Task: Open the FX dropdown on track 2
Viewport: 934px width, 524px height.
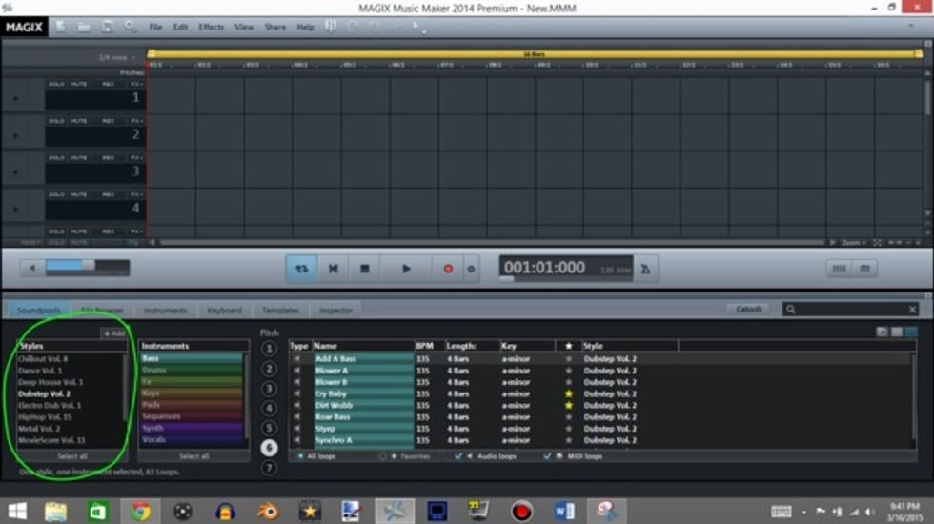Action: 136,121
